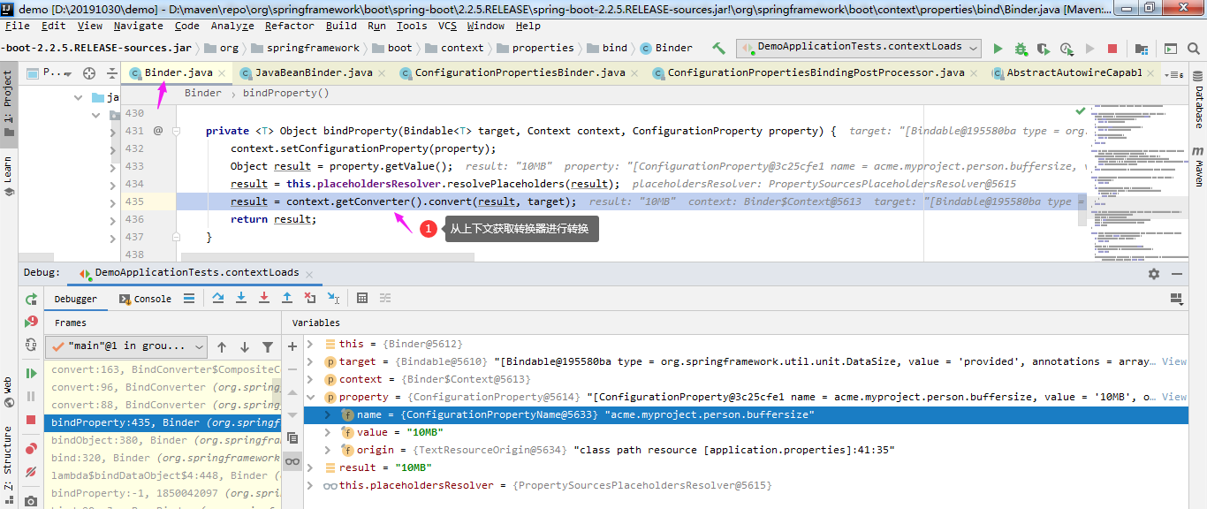Click the Profiler run icon in toolbar
The image size is (1207, 509).
1067,49
